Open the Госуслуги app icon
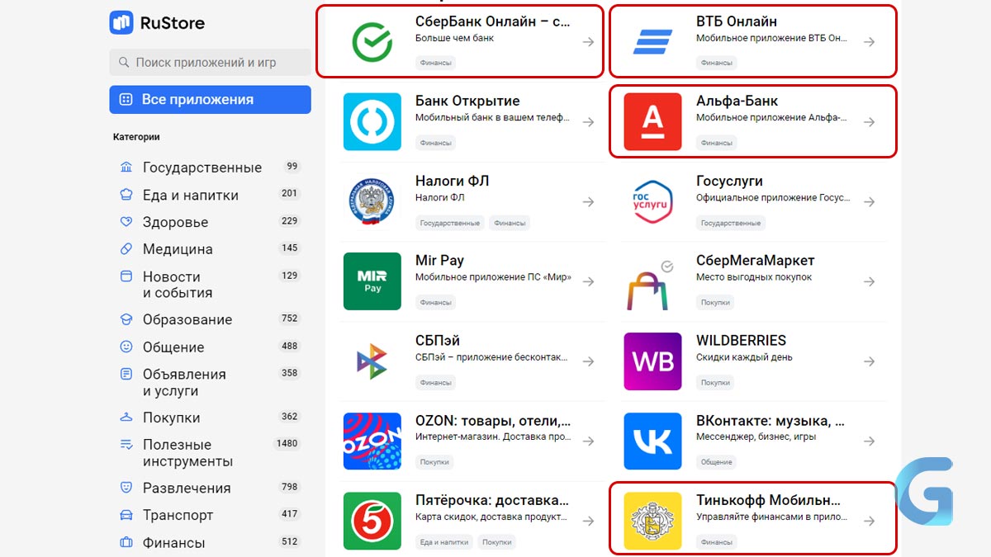This screenshot has width=991, height=557. (x=652, y=202)
